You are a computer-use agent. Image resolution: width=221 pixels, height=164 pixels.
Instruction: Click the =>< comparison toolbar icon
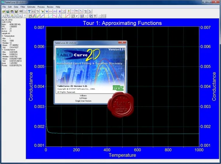(51, 11)
